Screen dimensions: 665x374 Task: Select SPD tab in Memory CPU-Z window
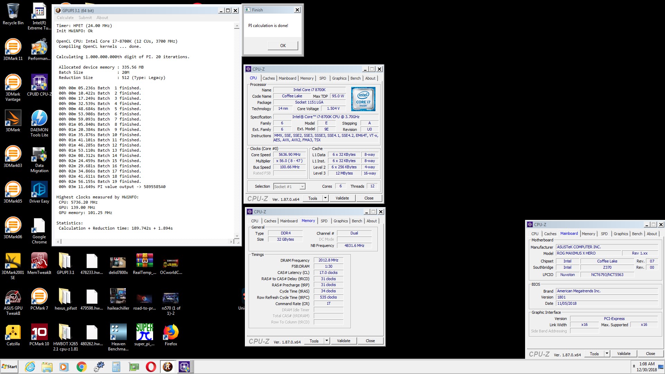(324, 221)
